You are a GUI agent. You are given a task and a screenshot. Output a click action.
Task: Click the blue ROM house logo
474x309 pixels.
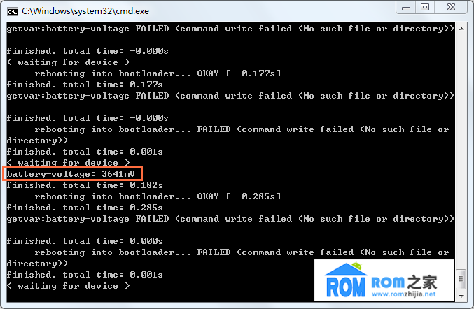coord(346,280)
